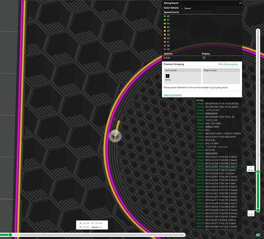Click the Left nozzle header
Screen dimensions: 264x239
point(183,70)
